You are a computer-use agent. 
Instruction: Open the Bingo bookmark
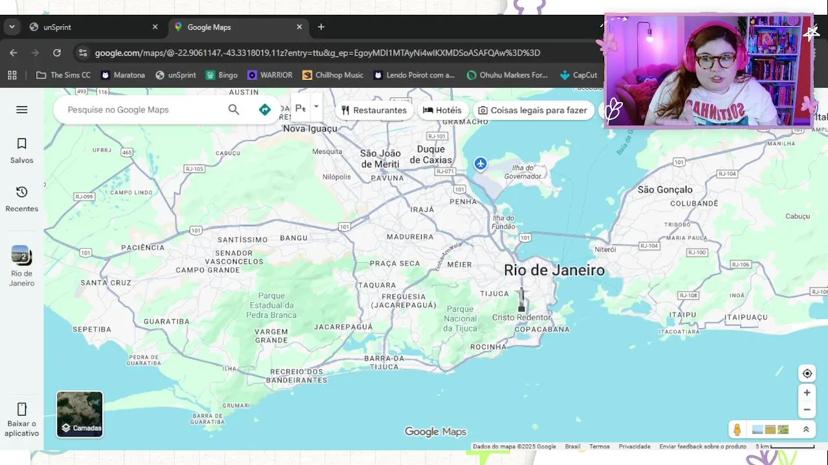pyautogui.click(x=222, y=75)
